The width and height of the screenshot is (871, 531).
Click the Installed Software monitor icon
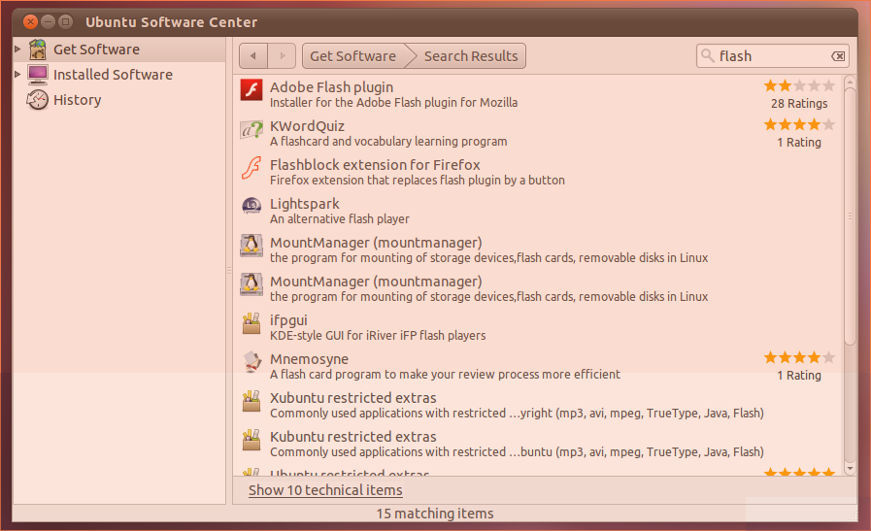tap(38, 75)
